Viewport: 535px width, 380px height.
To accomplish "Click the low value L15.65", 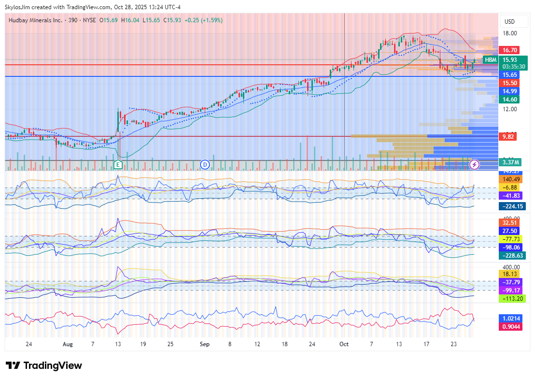I will (x=151, y=20).
